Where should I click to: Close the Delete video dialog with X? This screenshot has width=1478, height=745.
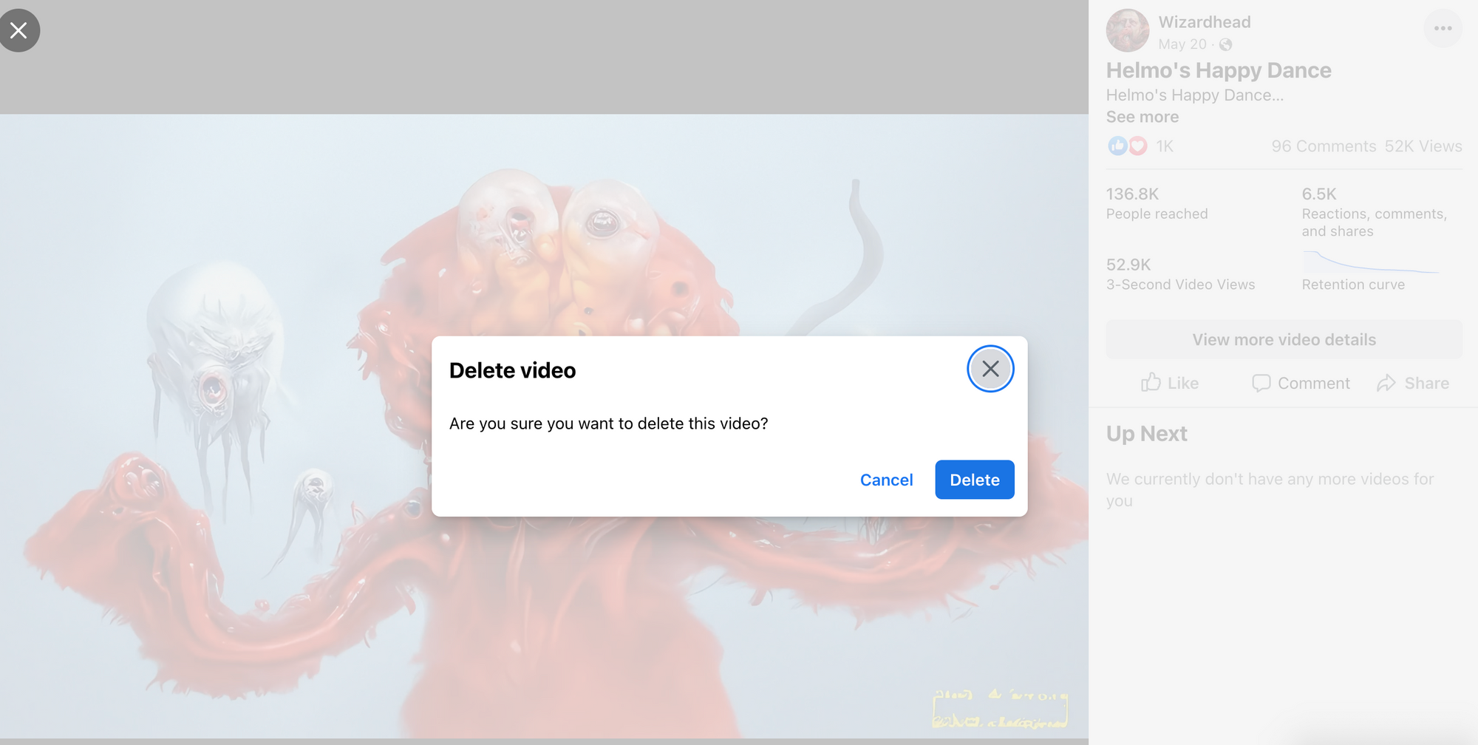click(x=990, y=369)
